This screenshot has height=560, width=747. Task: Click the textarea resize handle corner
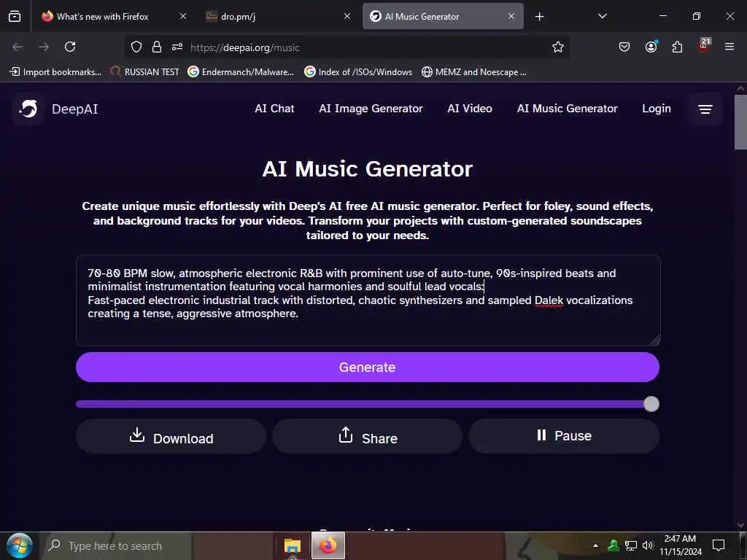point(655,341)
